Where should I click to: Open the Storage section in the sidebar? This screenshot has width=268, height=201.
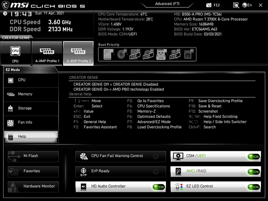(31, 108)
